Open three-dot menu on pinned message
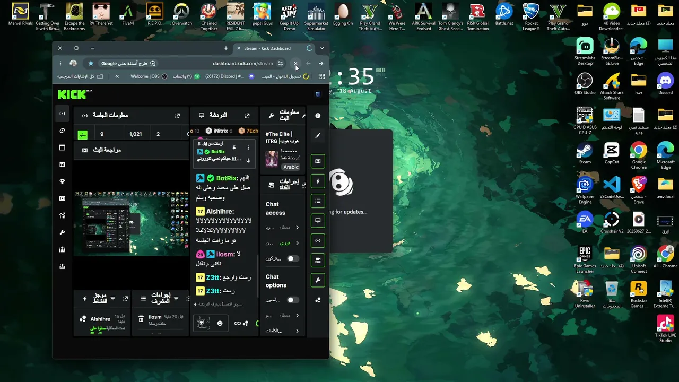The image size is (679, 382). (x=248, y=147)
